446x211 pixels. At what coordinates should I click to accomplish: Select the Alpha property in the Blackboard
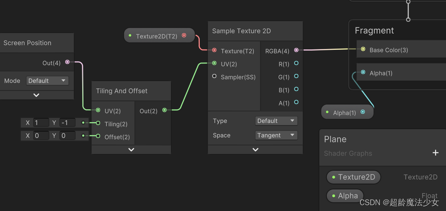click(345, 196)
